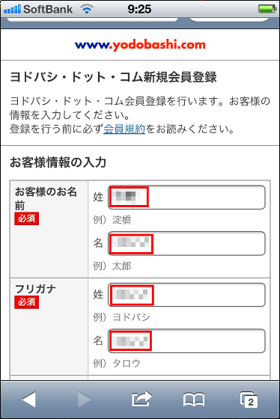Open the share action menu icon
The image size is (280, 419).
click(141, 399)
